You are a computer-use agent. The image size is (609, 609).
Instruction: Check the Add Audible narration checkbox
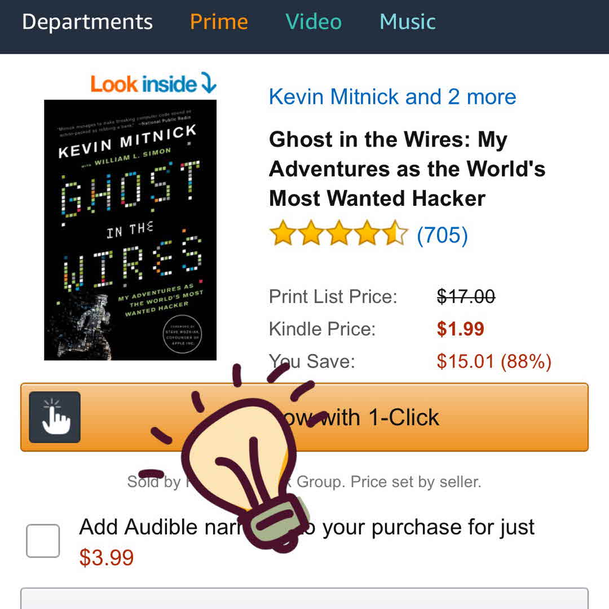coord(43,541)
